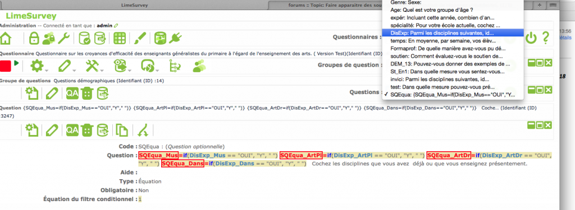Select checked 'SQEqua' option in list
This screenshot has width=575, height=210.
453,95
